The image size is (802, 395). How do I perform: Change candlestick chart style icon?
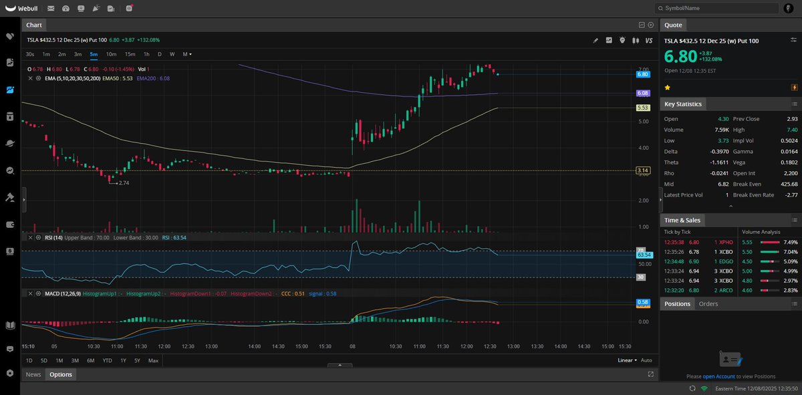click(636, 40)
